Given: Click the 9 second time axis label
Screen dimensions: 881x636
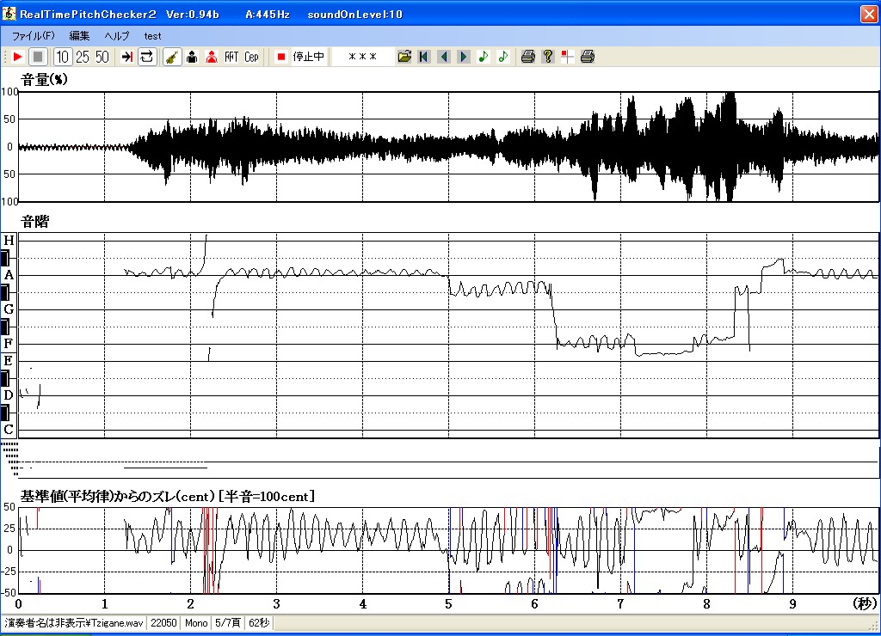Looking at the screenshot, I should (792, 604).
